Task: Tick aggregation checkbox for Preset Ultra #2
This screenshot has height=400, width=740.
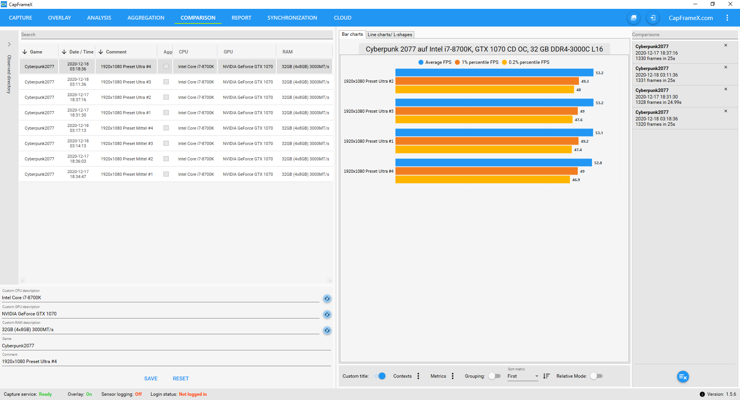Action: 166,97
